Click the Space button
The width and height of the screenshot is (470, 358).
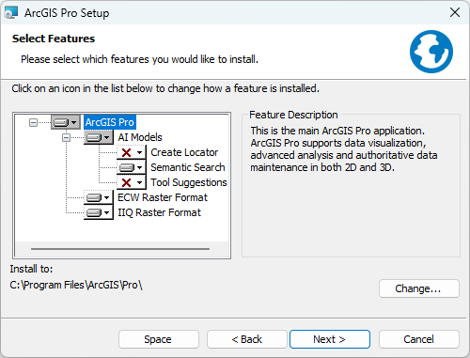tap(159, 339)
